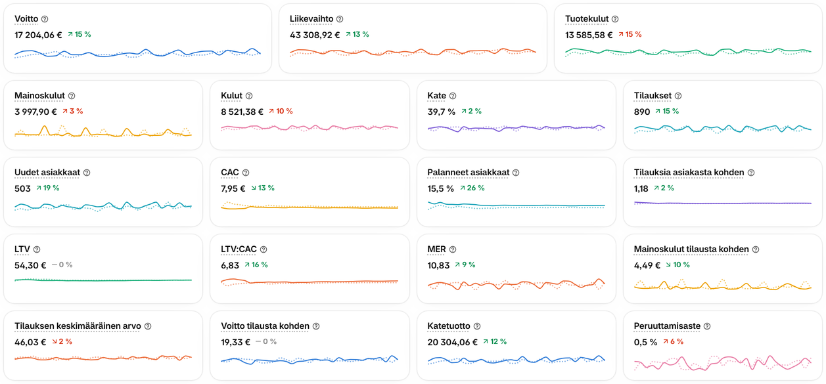Select the Katetuotto value 20 304,06 €
Image resolution: width=826 pixels, height=384 pixels.
pyautogui.click(x=453, y=342)
